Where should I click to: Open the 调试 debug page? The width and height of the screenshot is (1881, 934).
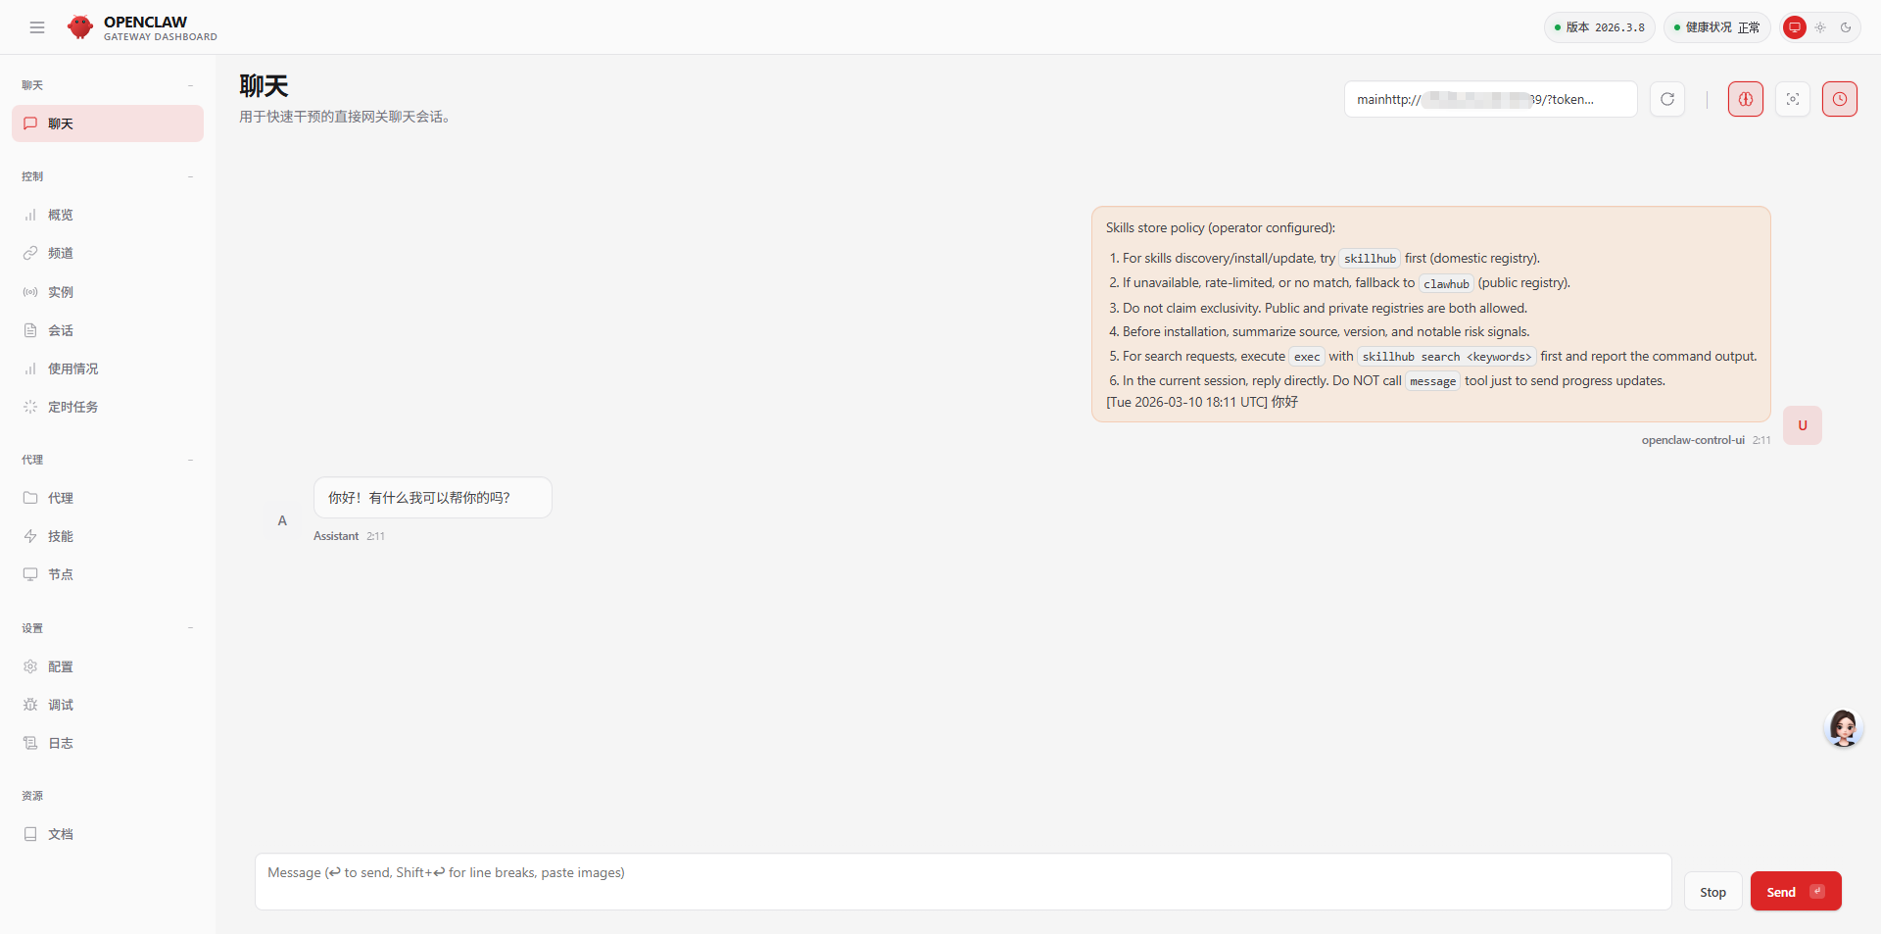61,705
